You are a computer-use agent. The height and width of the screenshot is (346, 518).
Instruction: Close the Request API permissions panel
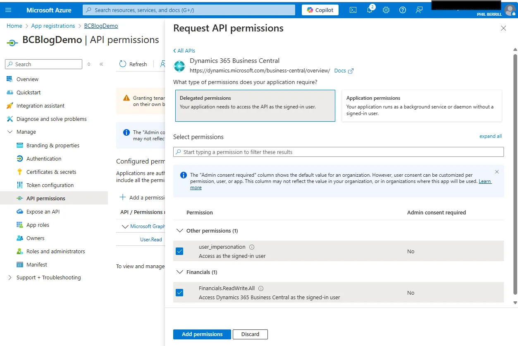tap(504, 28)
